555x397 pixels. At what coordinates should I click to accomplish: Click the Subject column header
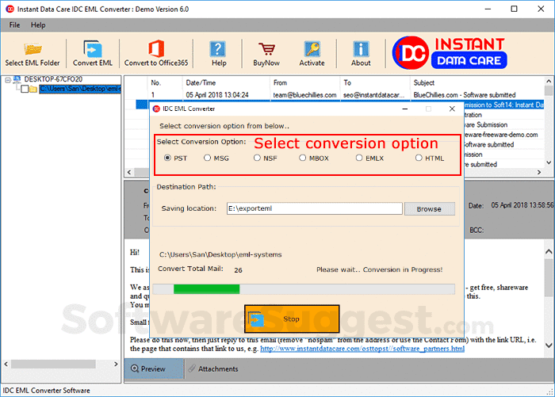[x=478, y=82]
